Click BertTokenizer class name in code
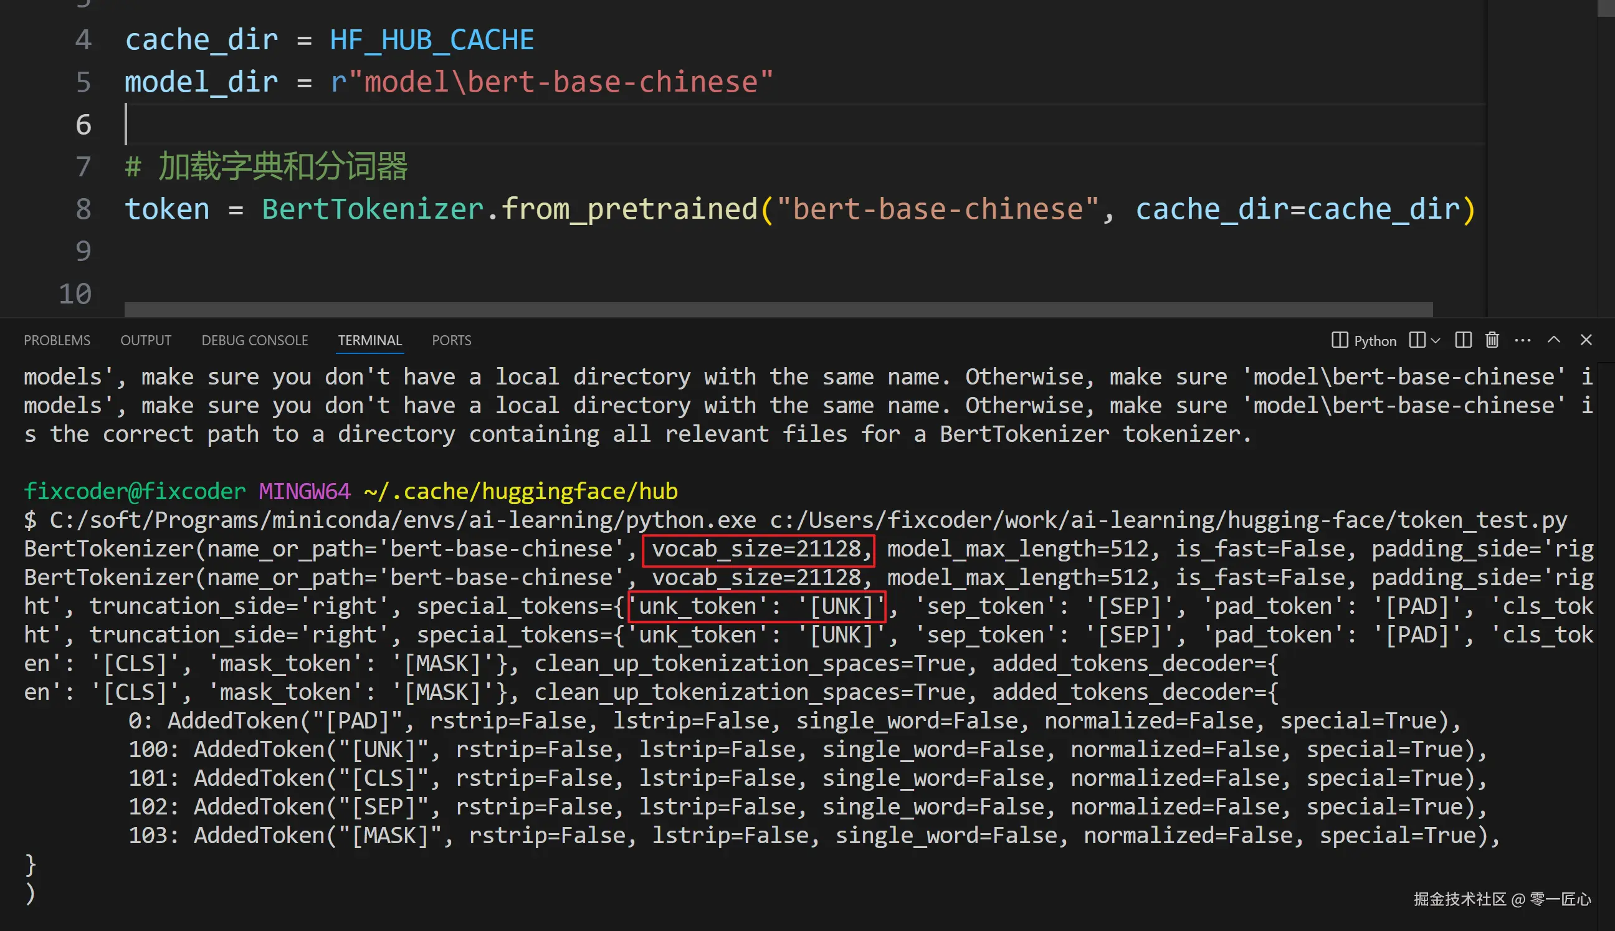Screen dimensions: 1615x931 373,209
